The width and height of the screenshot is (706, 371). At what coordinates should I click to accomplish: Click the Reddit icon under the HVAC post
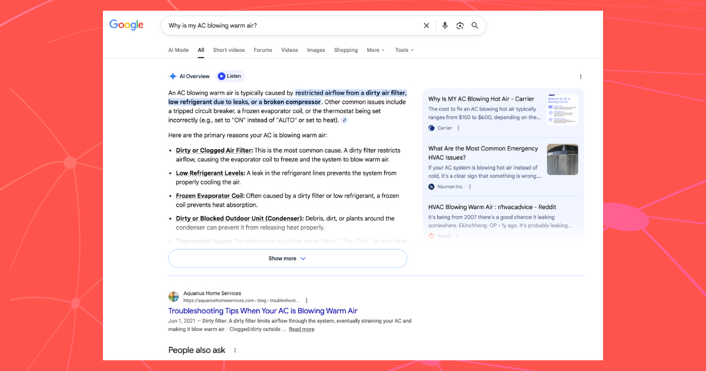click(430, 236)
